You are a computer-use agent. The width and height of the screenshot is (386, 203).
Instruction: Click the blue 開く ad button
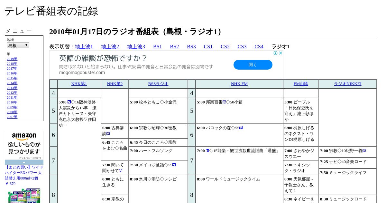click(x=253, y=65)
